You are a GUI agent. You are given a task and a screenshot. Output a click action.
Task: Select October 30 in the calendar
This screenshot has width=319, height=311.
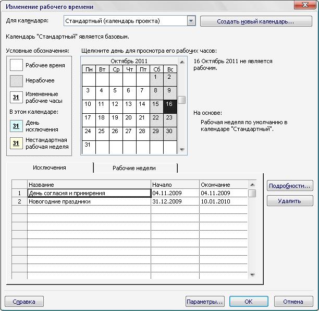[170, 134]
